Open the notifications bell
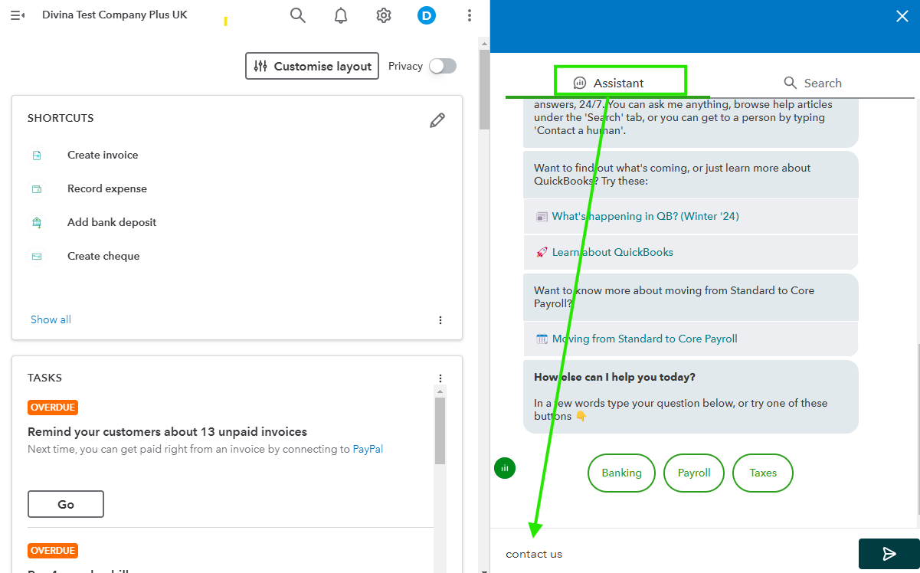 (341, 15)
